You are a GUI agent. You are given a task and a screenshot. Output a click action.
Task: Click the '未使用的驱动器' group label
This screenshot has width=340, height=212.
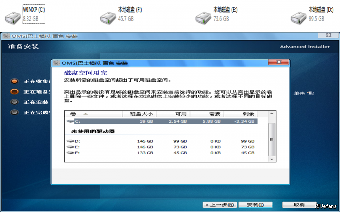tap(93, 131)
